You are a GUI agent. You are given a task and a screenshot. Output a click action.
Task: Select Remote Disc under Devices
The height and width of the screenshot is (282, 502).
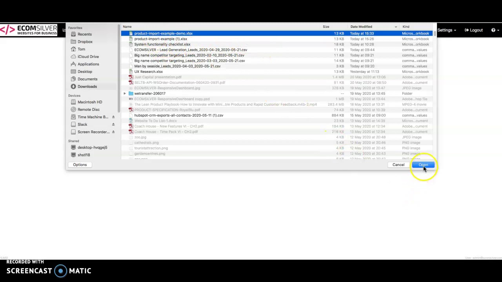tap(88, 109)
